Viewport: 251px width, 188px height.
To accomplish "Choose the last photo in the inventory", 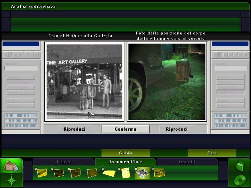I will coord(159,173).
